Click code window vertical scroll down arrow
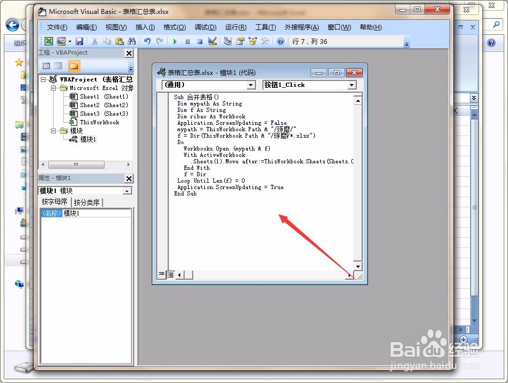 pos(358,267)
